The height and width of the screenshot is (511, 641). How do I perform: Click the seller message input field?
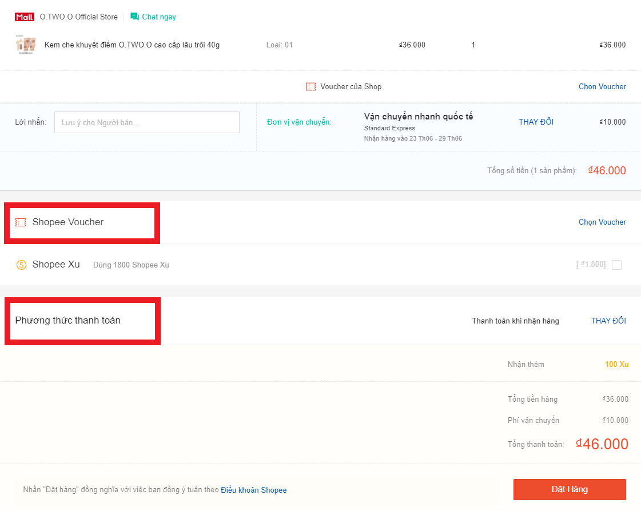pyautogui.click(x=147, y=122)
